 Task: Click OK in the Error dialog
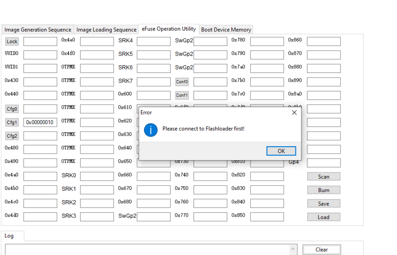[x=281, y=151]
